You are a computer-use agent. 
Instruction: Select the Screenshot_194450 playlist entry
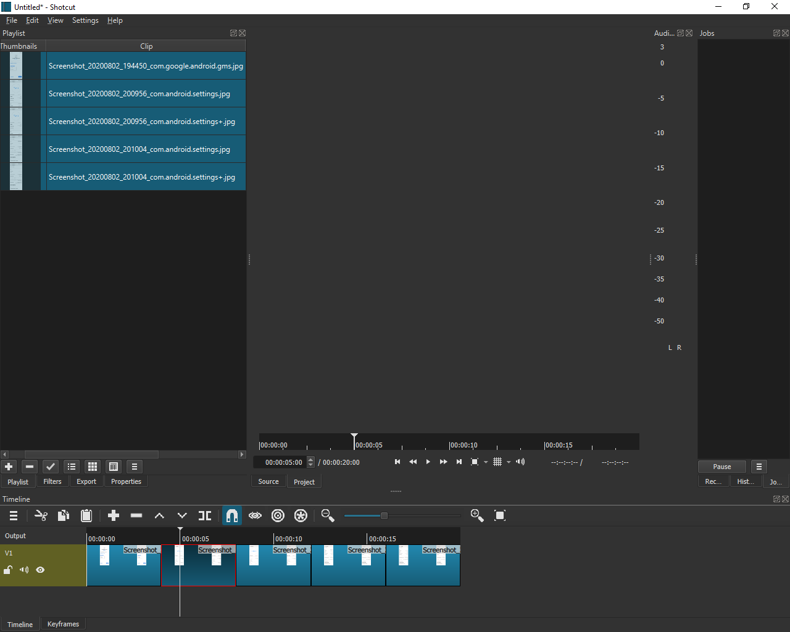point(146,65)
